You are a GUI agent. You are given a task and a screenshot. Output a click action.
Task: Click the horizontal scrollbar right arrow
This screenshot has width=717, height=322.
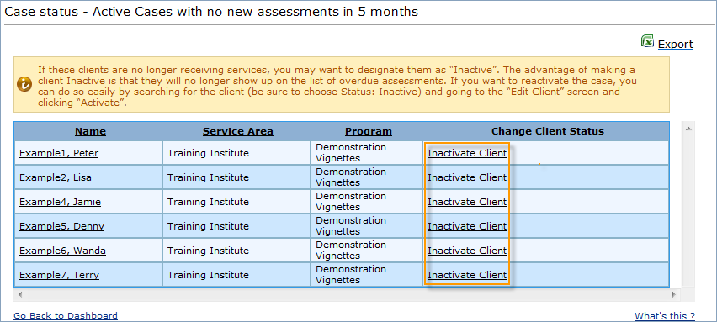tap(674, 294)
